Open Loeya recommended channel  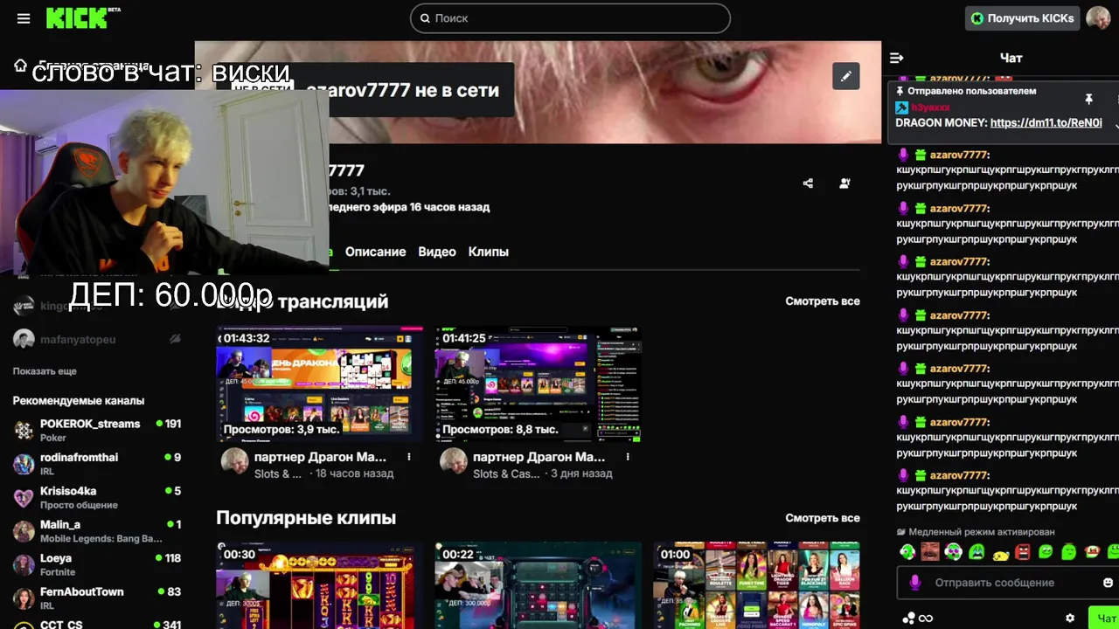(x=97, y=564)
